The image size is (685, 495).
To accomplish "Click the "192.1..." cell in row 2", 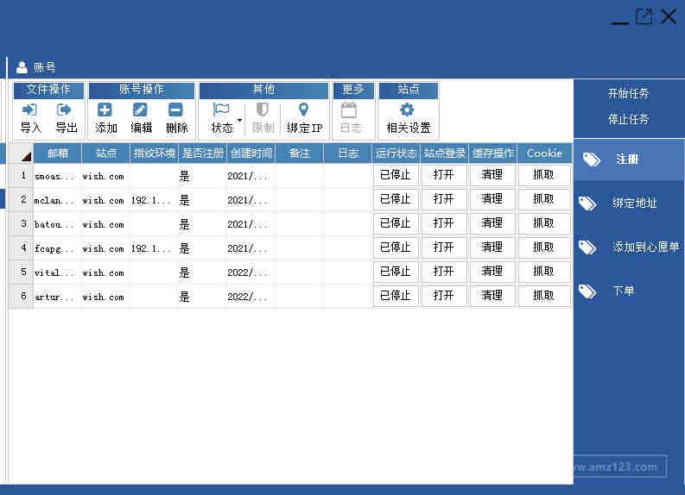I will (155, 200).
